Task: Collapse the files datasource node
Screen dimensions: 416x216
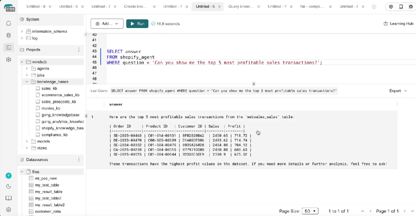Action: tap(22, 172)
